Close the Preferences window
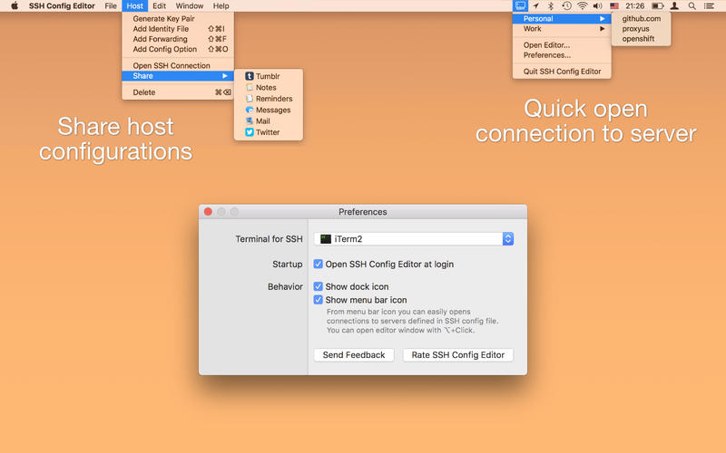 pyautogui.click(x=208, y=212)
